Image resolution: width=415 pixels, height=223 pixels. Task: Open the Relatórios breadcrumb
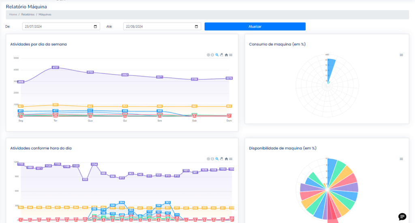point(28,15)
